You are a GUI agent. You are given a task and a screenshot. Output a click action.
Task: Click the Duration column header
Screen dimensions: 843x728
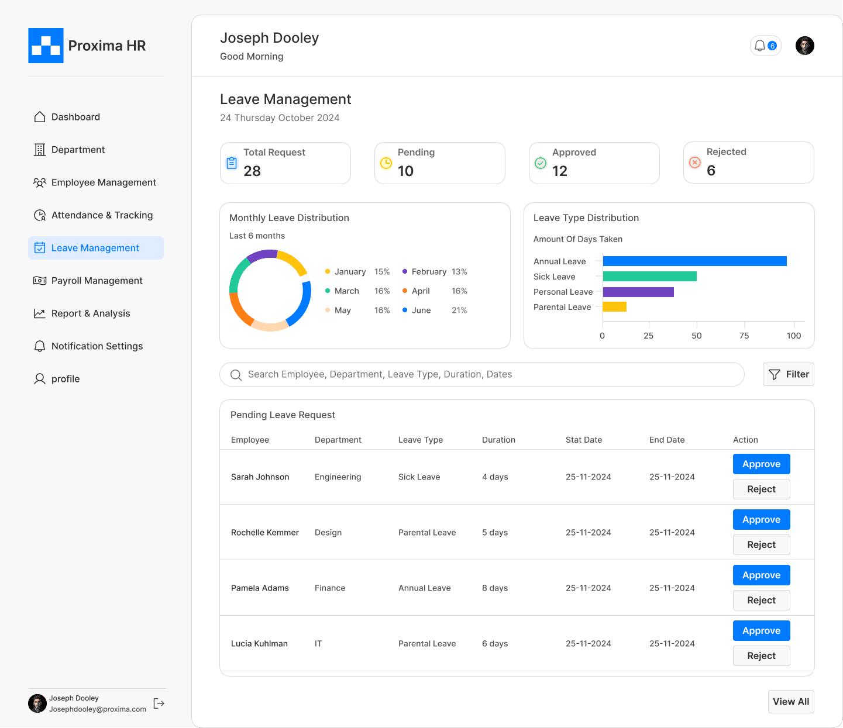point(499,440)
